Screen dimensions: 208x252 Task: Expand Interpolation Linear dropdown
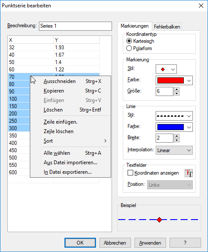[174, 150]
